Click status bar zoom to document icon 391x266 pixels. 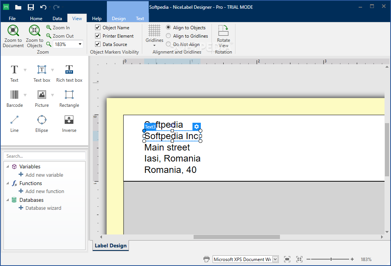tap(287, 259)
